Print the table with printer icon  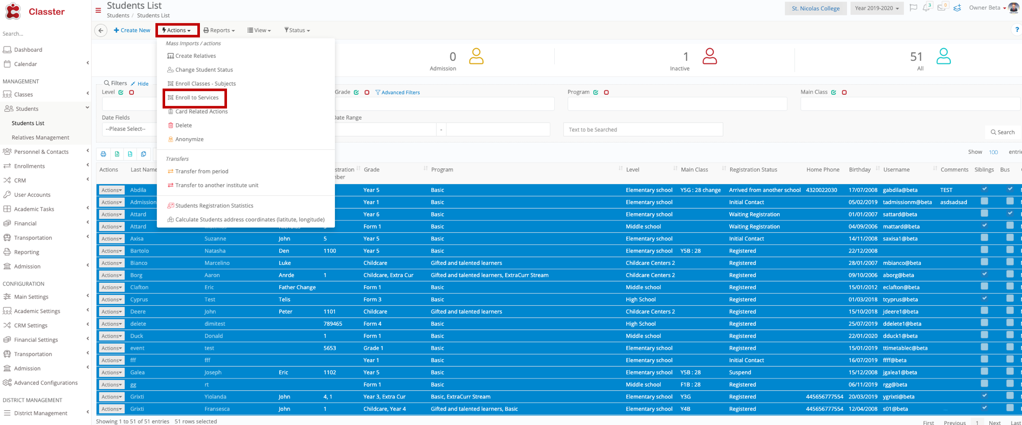tap(103, 154)
